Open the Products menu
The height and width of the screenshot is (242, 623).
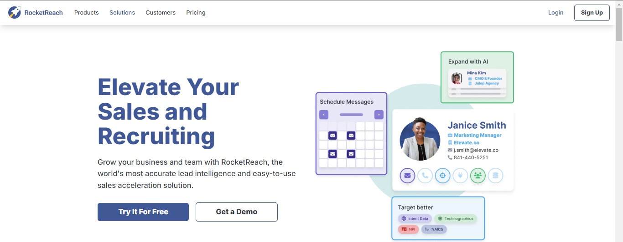[86, 13]
